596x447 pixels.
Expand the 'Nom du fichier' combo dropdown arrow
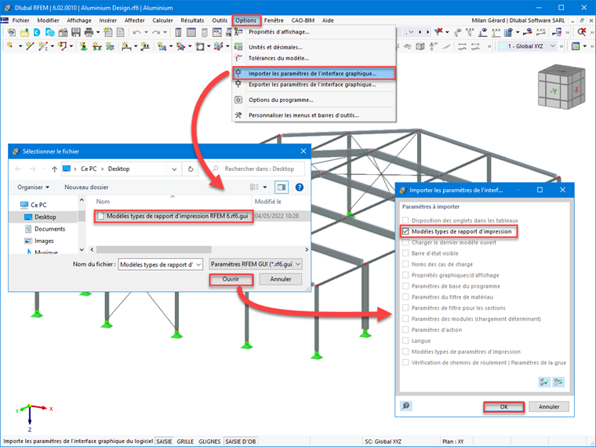coord(198,264)
